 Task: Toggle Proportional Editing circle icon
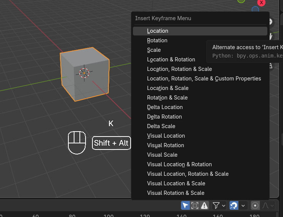(255, 206)
